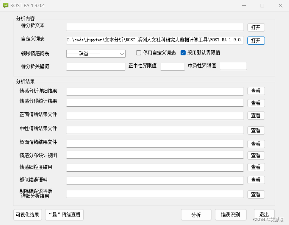Click the 待分析关键词 input field
Image resolution: width=289 pixels, height=225 pixels.
click(x=96, y=67)
